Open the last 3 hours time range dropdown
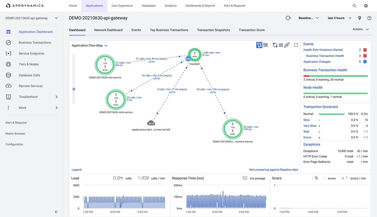Viewport: 377px width, 217px height. point(340,18)
